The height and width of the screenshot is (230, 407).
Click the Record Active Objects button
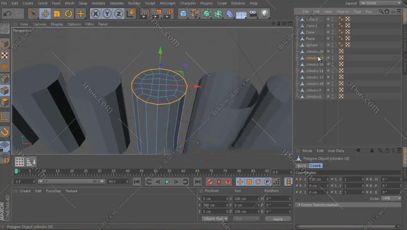click(x=210, y=182)
